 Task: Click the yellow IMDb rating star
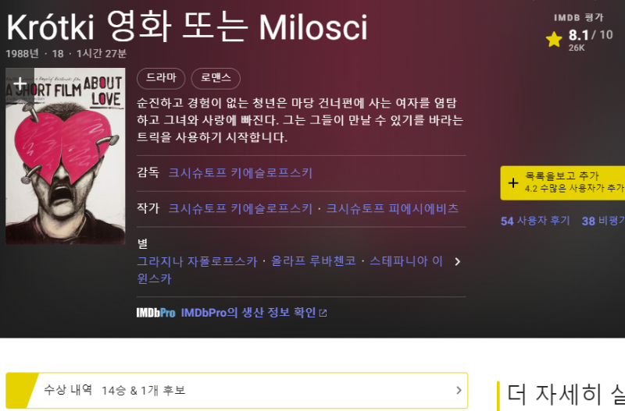554,40
